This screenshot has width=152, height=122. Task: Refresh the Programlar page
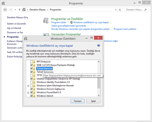[120, 10]
